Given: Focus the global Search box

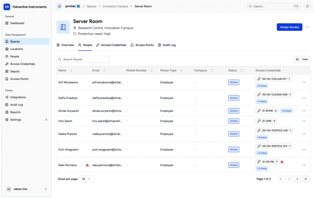Looking at the screenshot, I should click(x=274, y=6).
